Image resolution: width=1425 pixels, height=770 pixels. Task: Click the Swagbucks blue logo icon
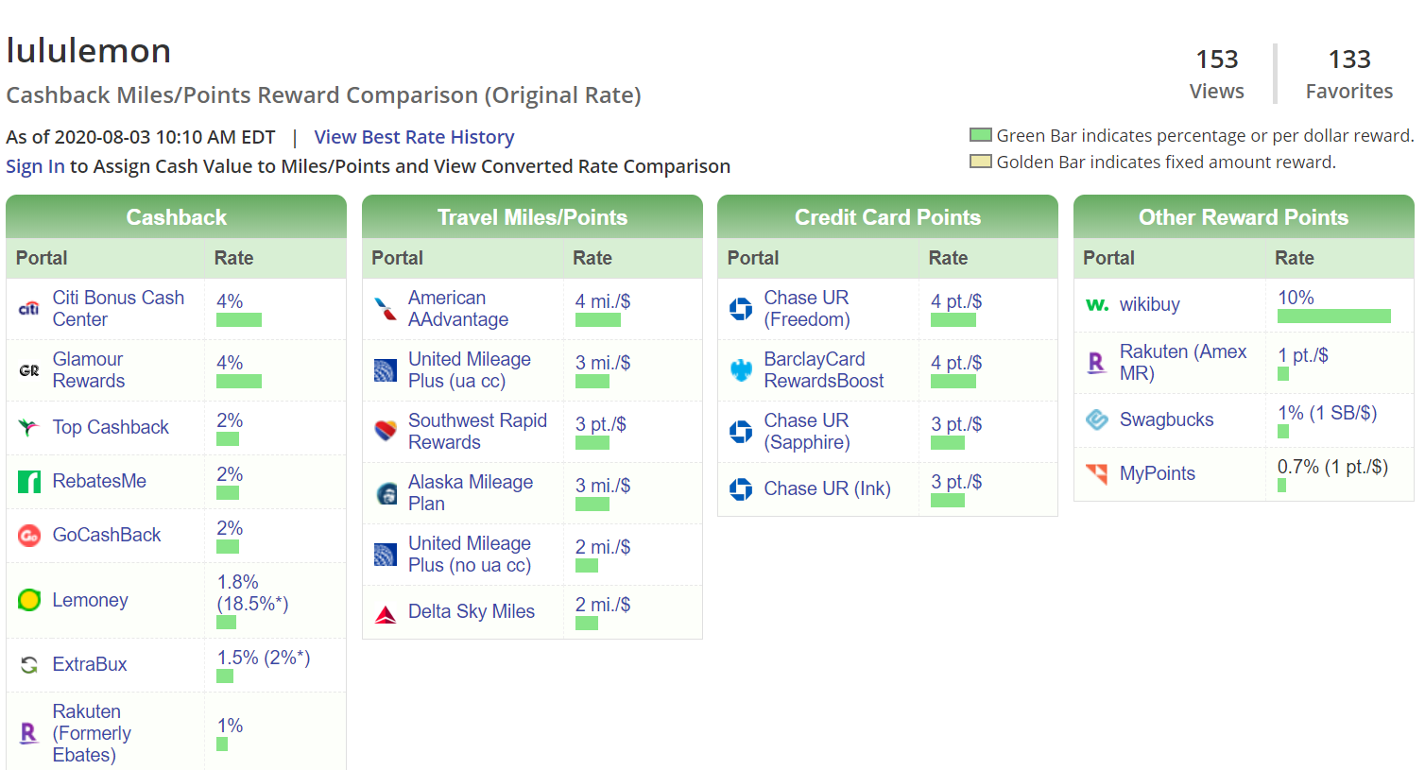point(1097,419)
